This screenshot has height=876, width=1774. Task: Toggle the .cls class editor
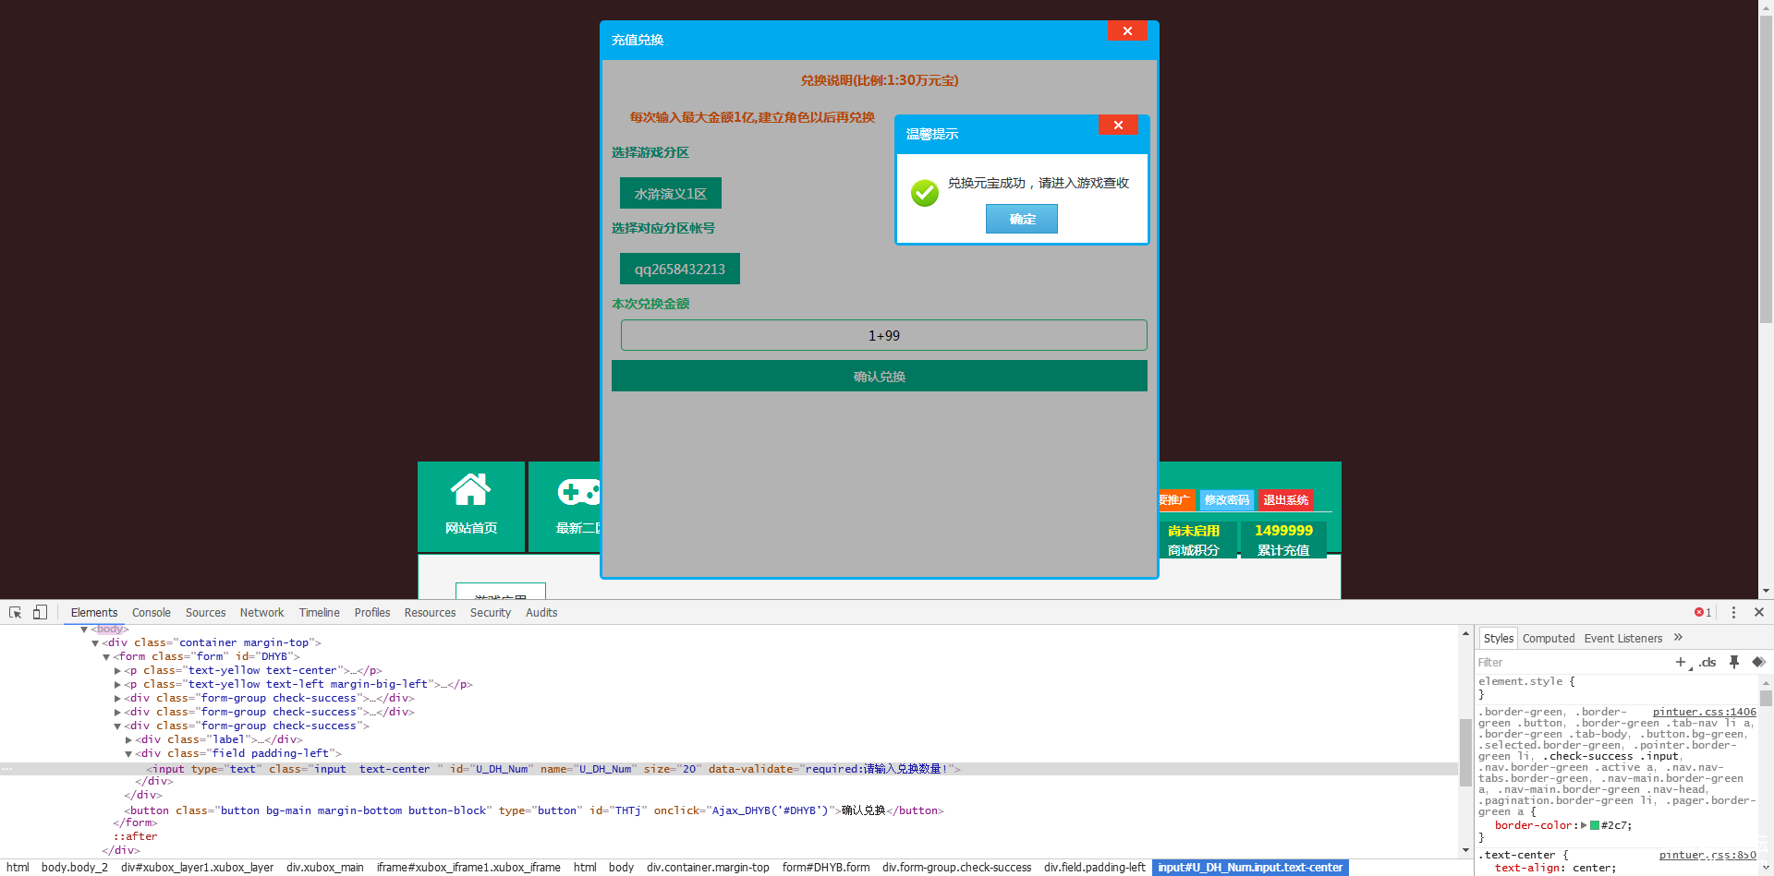point(1707,662)
